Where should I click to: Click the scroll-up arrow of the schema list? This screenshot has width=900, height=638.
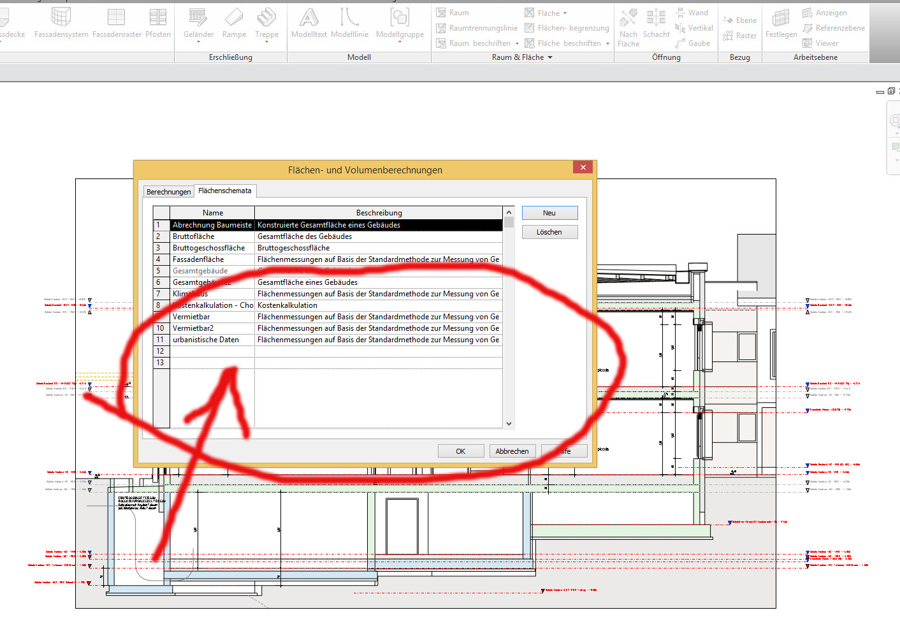509,212
